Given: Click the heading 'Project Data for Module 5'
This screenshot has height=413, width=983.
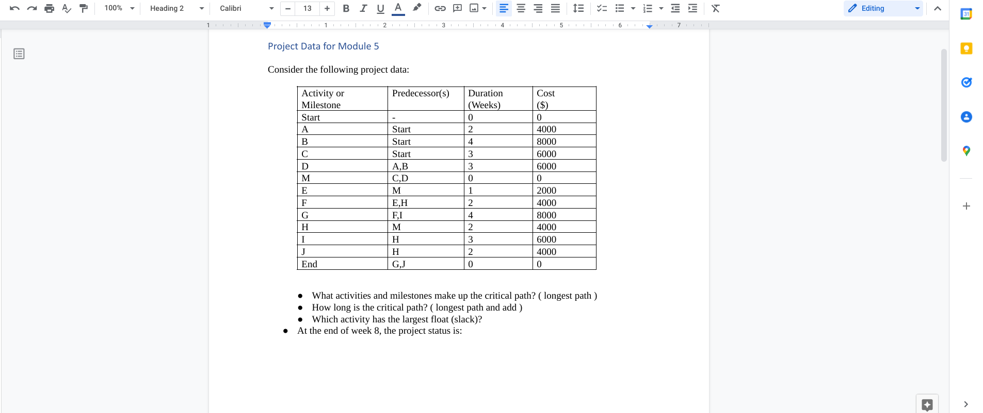Looking at the screenshot, I should coord(324,46).
